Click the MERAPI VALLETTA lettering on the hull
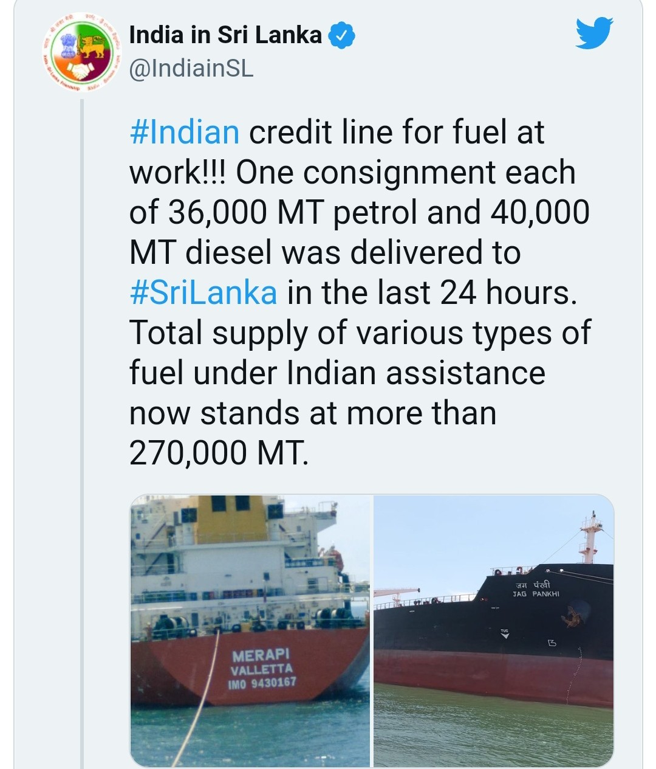656x769 pixels. pos(261,662)
